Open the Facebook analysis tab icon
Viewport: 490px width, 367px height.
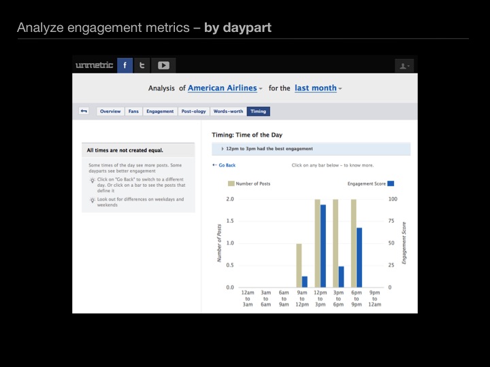tap(125, 65)
